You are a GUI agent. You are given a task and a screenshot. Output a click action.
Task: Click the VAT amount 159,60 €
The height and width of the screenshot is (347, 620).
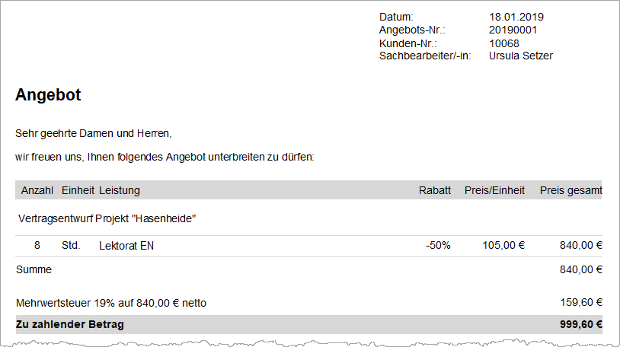581,303
